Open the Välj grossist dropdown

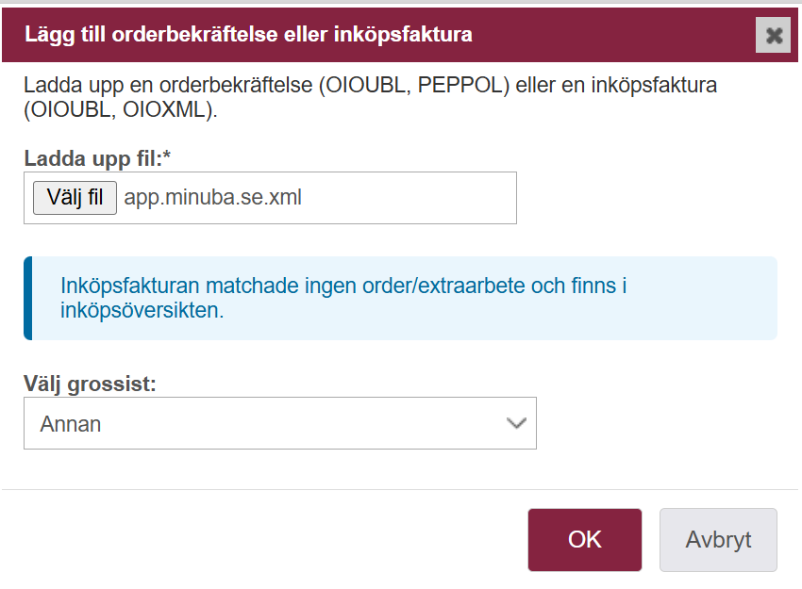coord(279,423)
